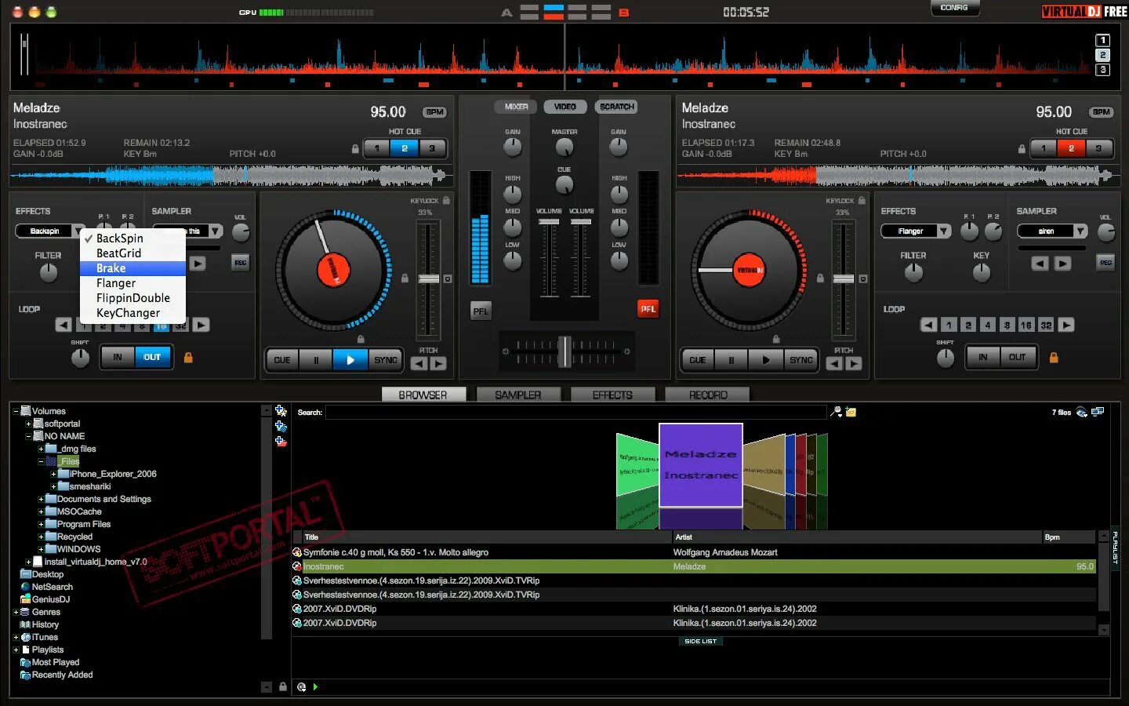Choose BeatGrid effect in dropdown list
This screenshot has width=1129, height=706.
point(133,253)
